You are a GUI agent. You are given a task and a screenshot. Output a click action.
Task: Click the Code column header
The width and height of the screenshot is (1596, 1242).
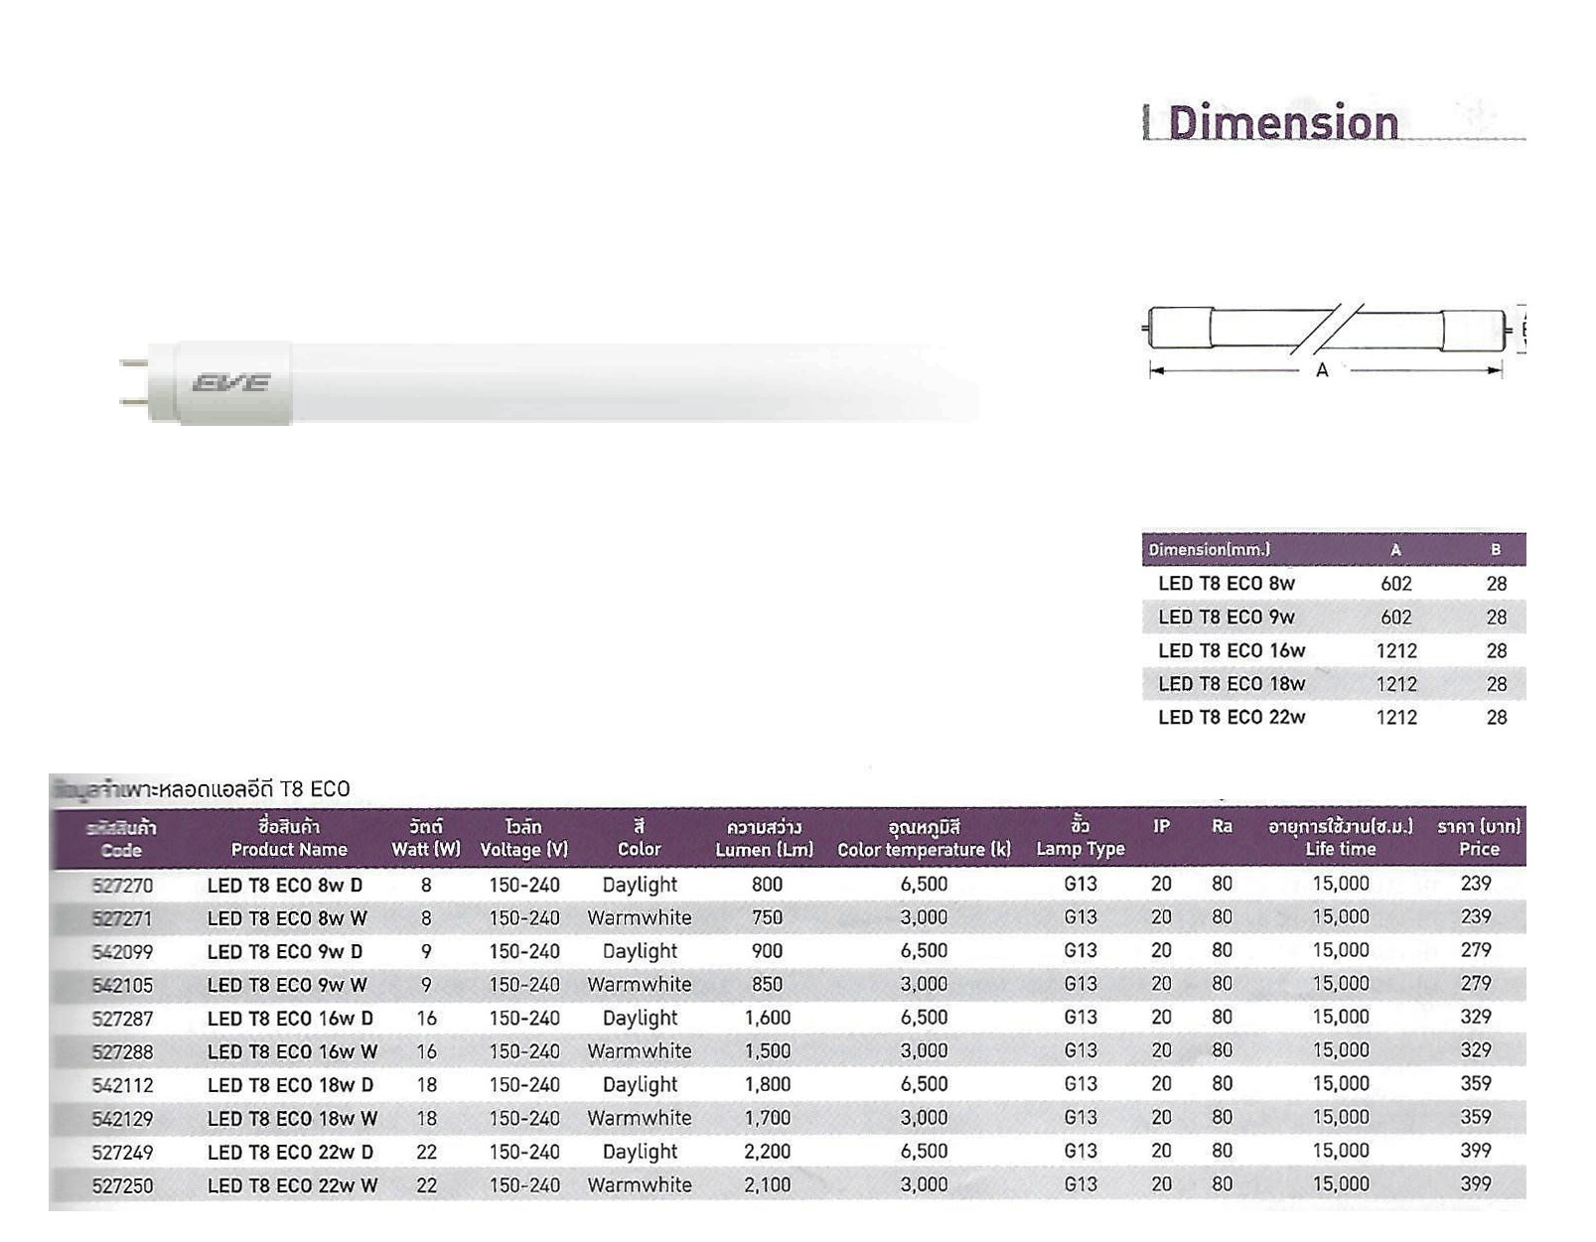pyautogui.click(x=121, y=839)
